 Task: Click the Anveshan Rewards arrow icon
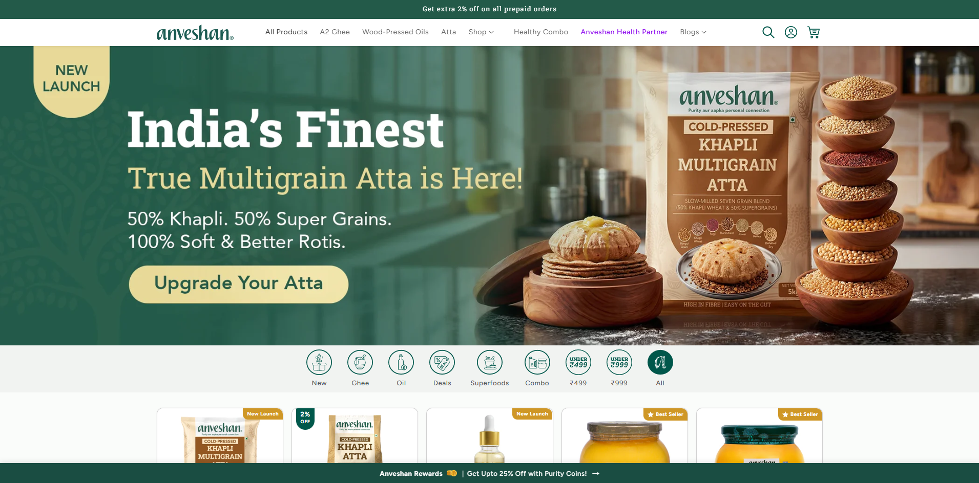pos(596,474)
